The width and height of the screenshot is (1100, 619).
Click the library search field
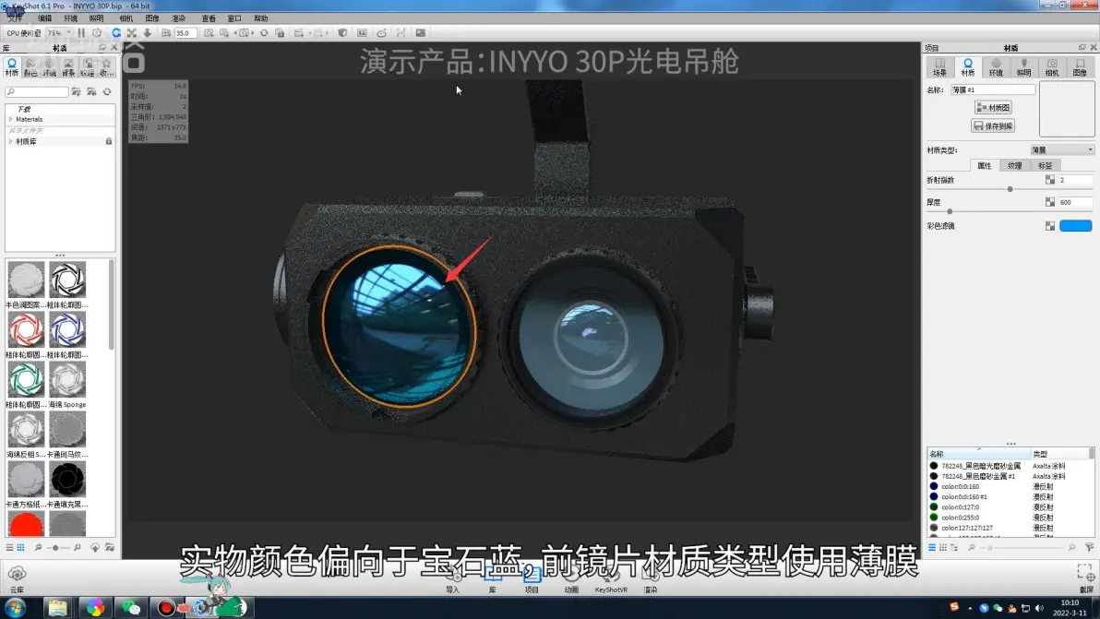tap(37, 92)
